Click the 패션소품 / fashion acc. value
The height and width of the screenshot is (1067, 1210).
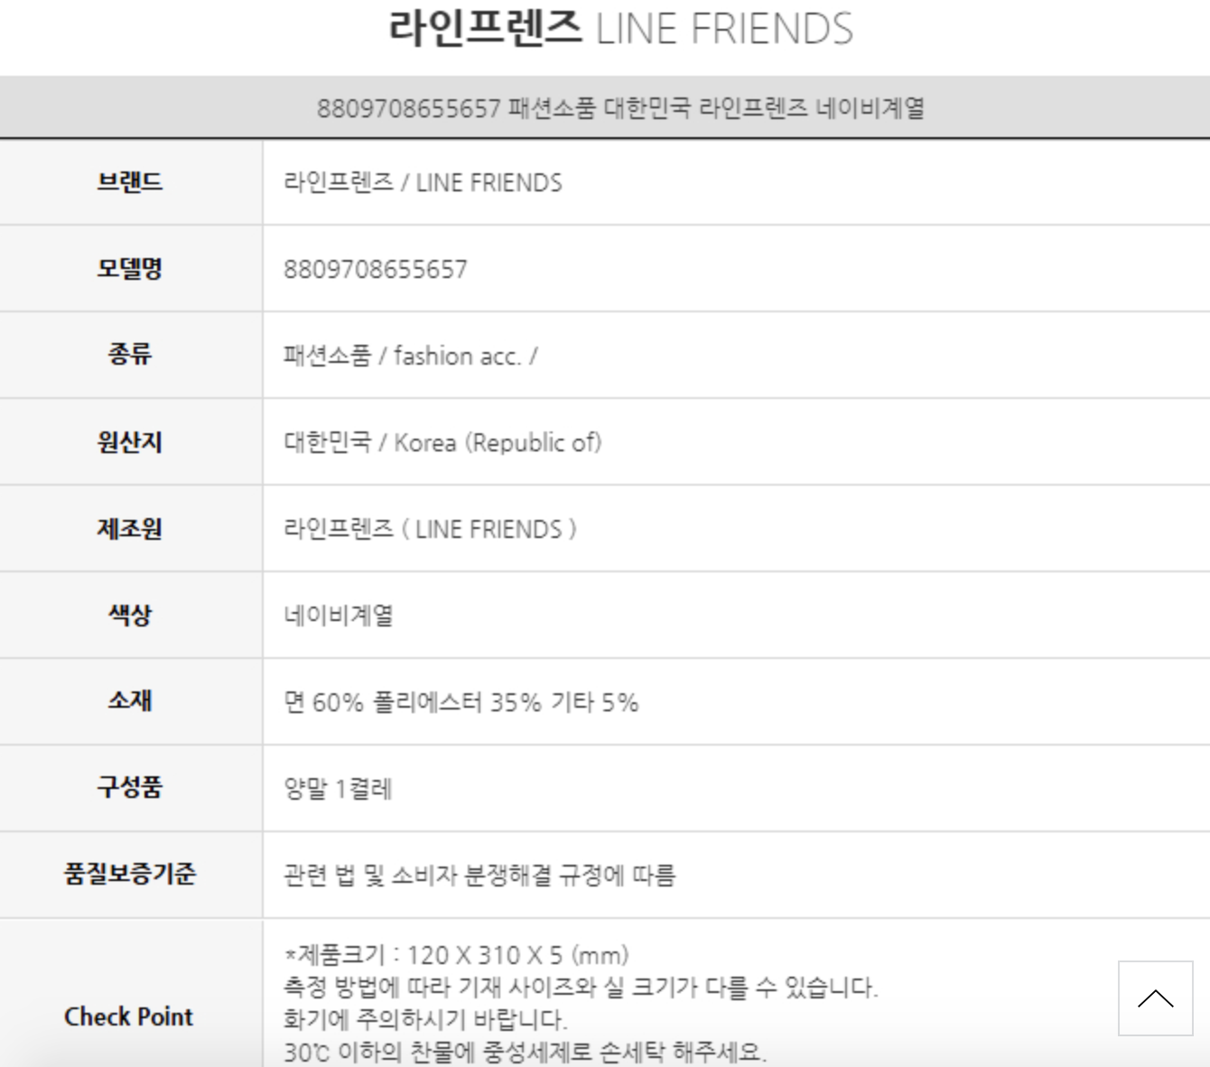tap(410, 356)
